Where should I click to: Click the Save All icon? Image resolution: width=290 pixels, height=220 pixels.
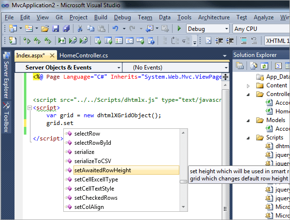[x=66, y=28]
